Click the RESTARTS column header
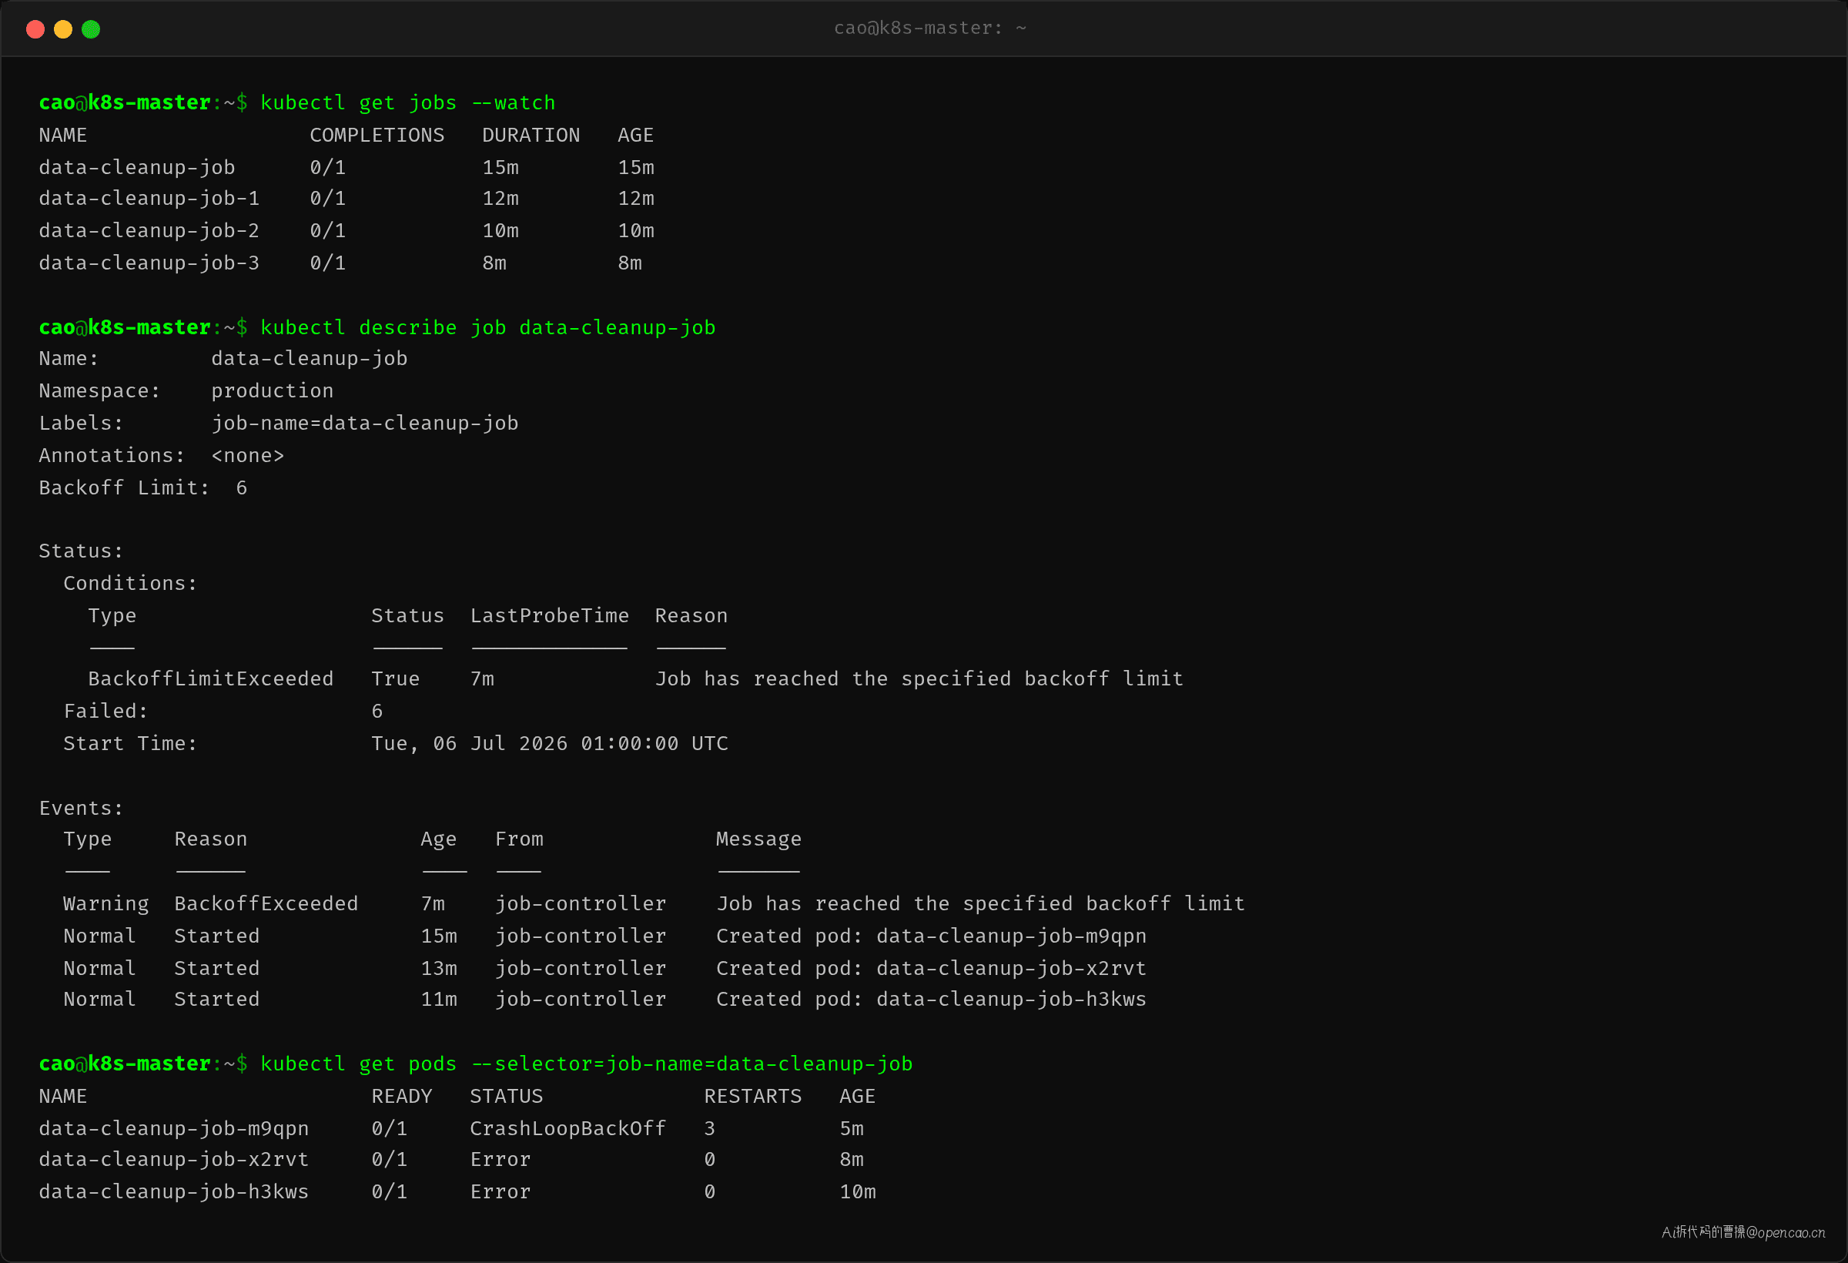 pyautogui.click(x=753, y=1096)
